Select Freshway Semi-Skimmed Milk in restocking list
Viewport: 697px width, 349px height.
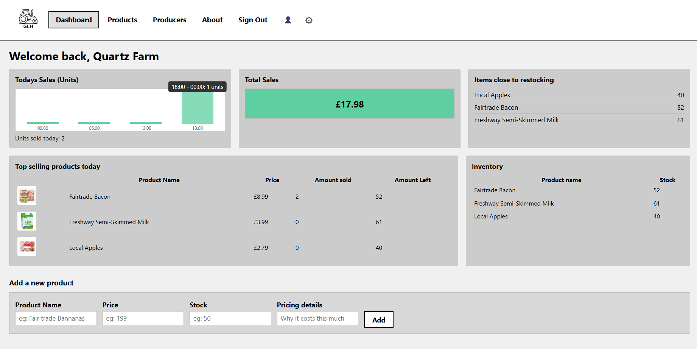click(579, 120)
